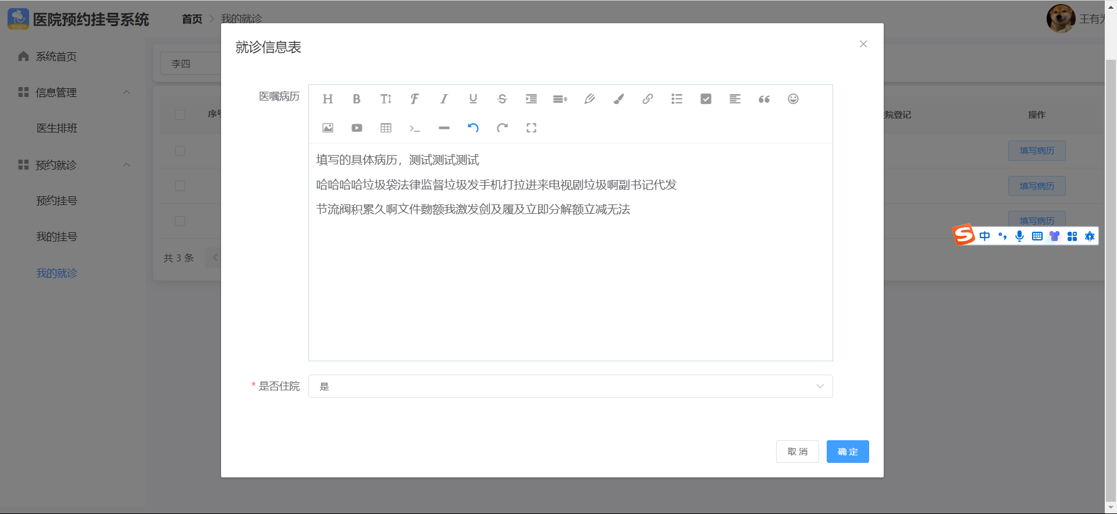Viewport: 1117px width, 514px height.
Task: Toggle Sogou punctuation mode
Action: [x=1002, y=236]
